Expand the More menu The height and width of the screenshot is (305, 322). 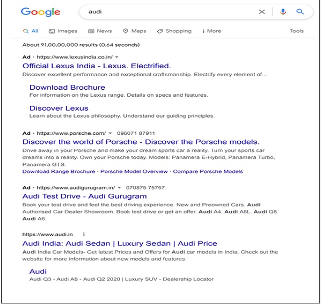click(x=212, y=31)
